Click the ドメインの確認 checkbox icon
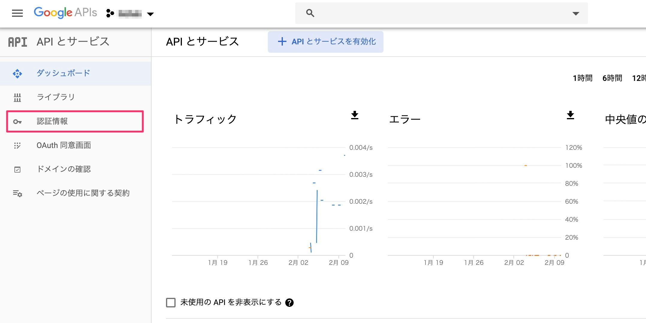The height and width of the screenshot is (323, 646). click(x=17, y=170)
